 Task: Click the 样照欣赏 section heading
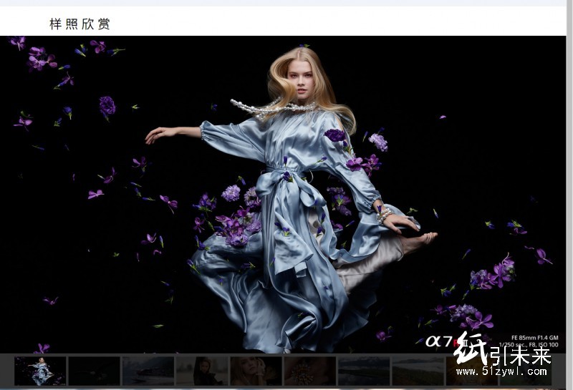[x=80, y=24]
